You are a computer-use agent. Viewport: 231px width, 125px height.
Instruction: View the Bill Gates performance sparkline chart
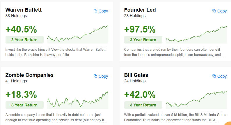pos(197,100)
